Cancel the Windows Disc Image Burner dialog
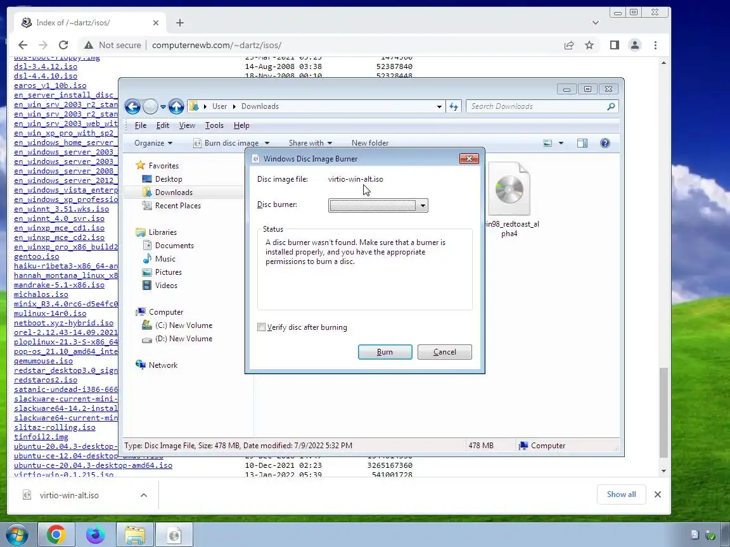 445,351
